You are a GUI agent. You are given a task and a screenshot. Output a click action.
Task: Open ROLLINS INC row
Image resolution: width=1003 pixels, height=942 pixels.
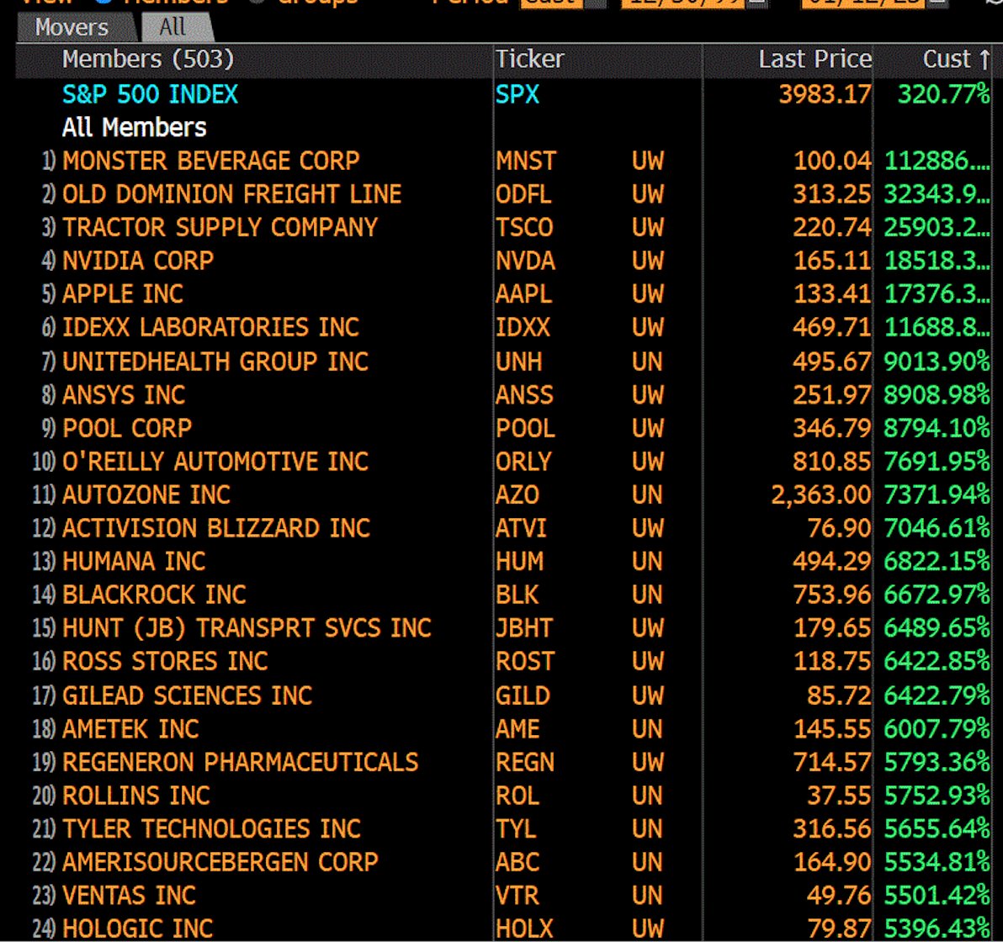pos(503,796)
